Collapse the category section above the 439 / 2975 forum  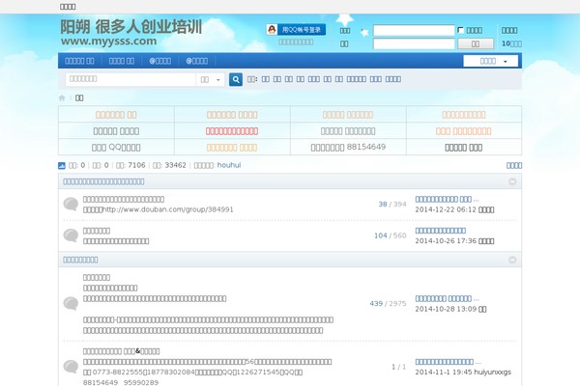[x=512, y=260]
